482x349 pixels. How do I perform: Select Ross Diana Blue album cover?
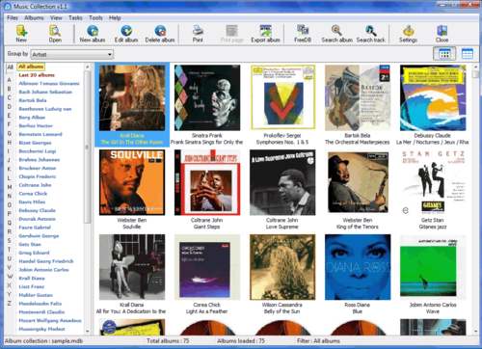[358, 267]
